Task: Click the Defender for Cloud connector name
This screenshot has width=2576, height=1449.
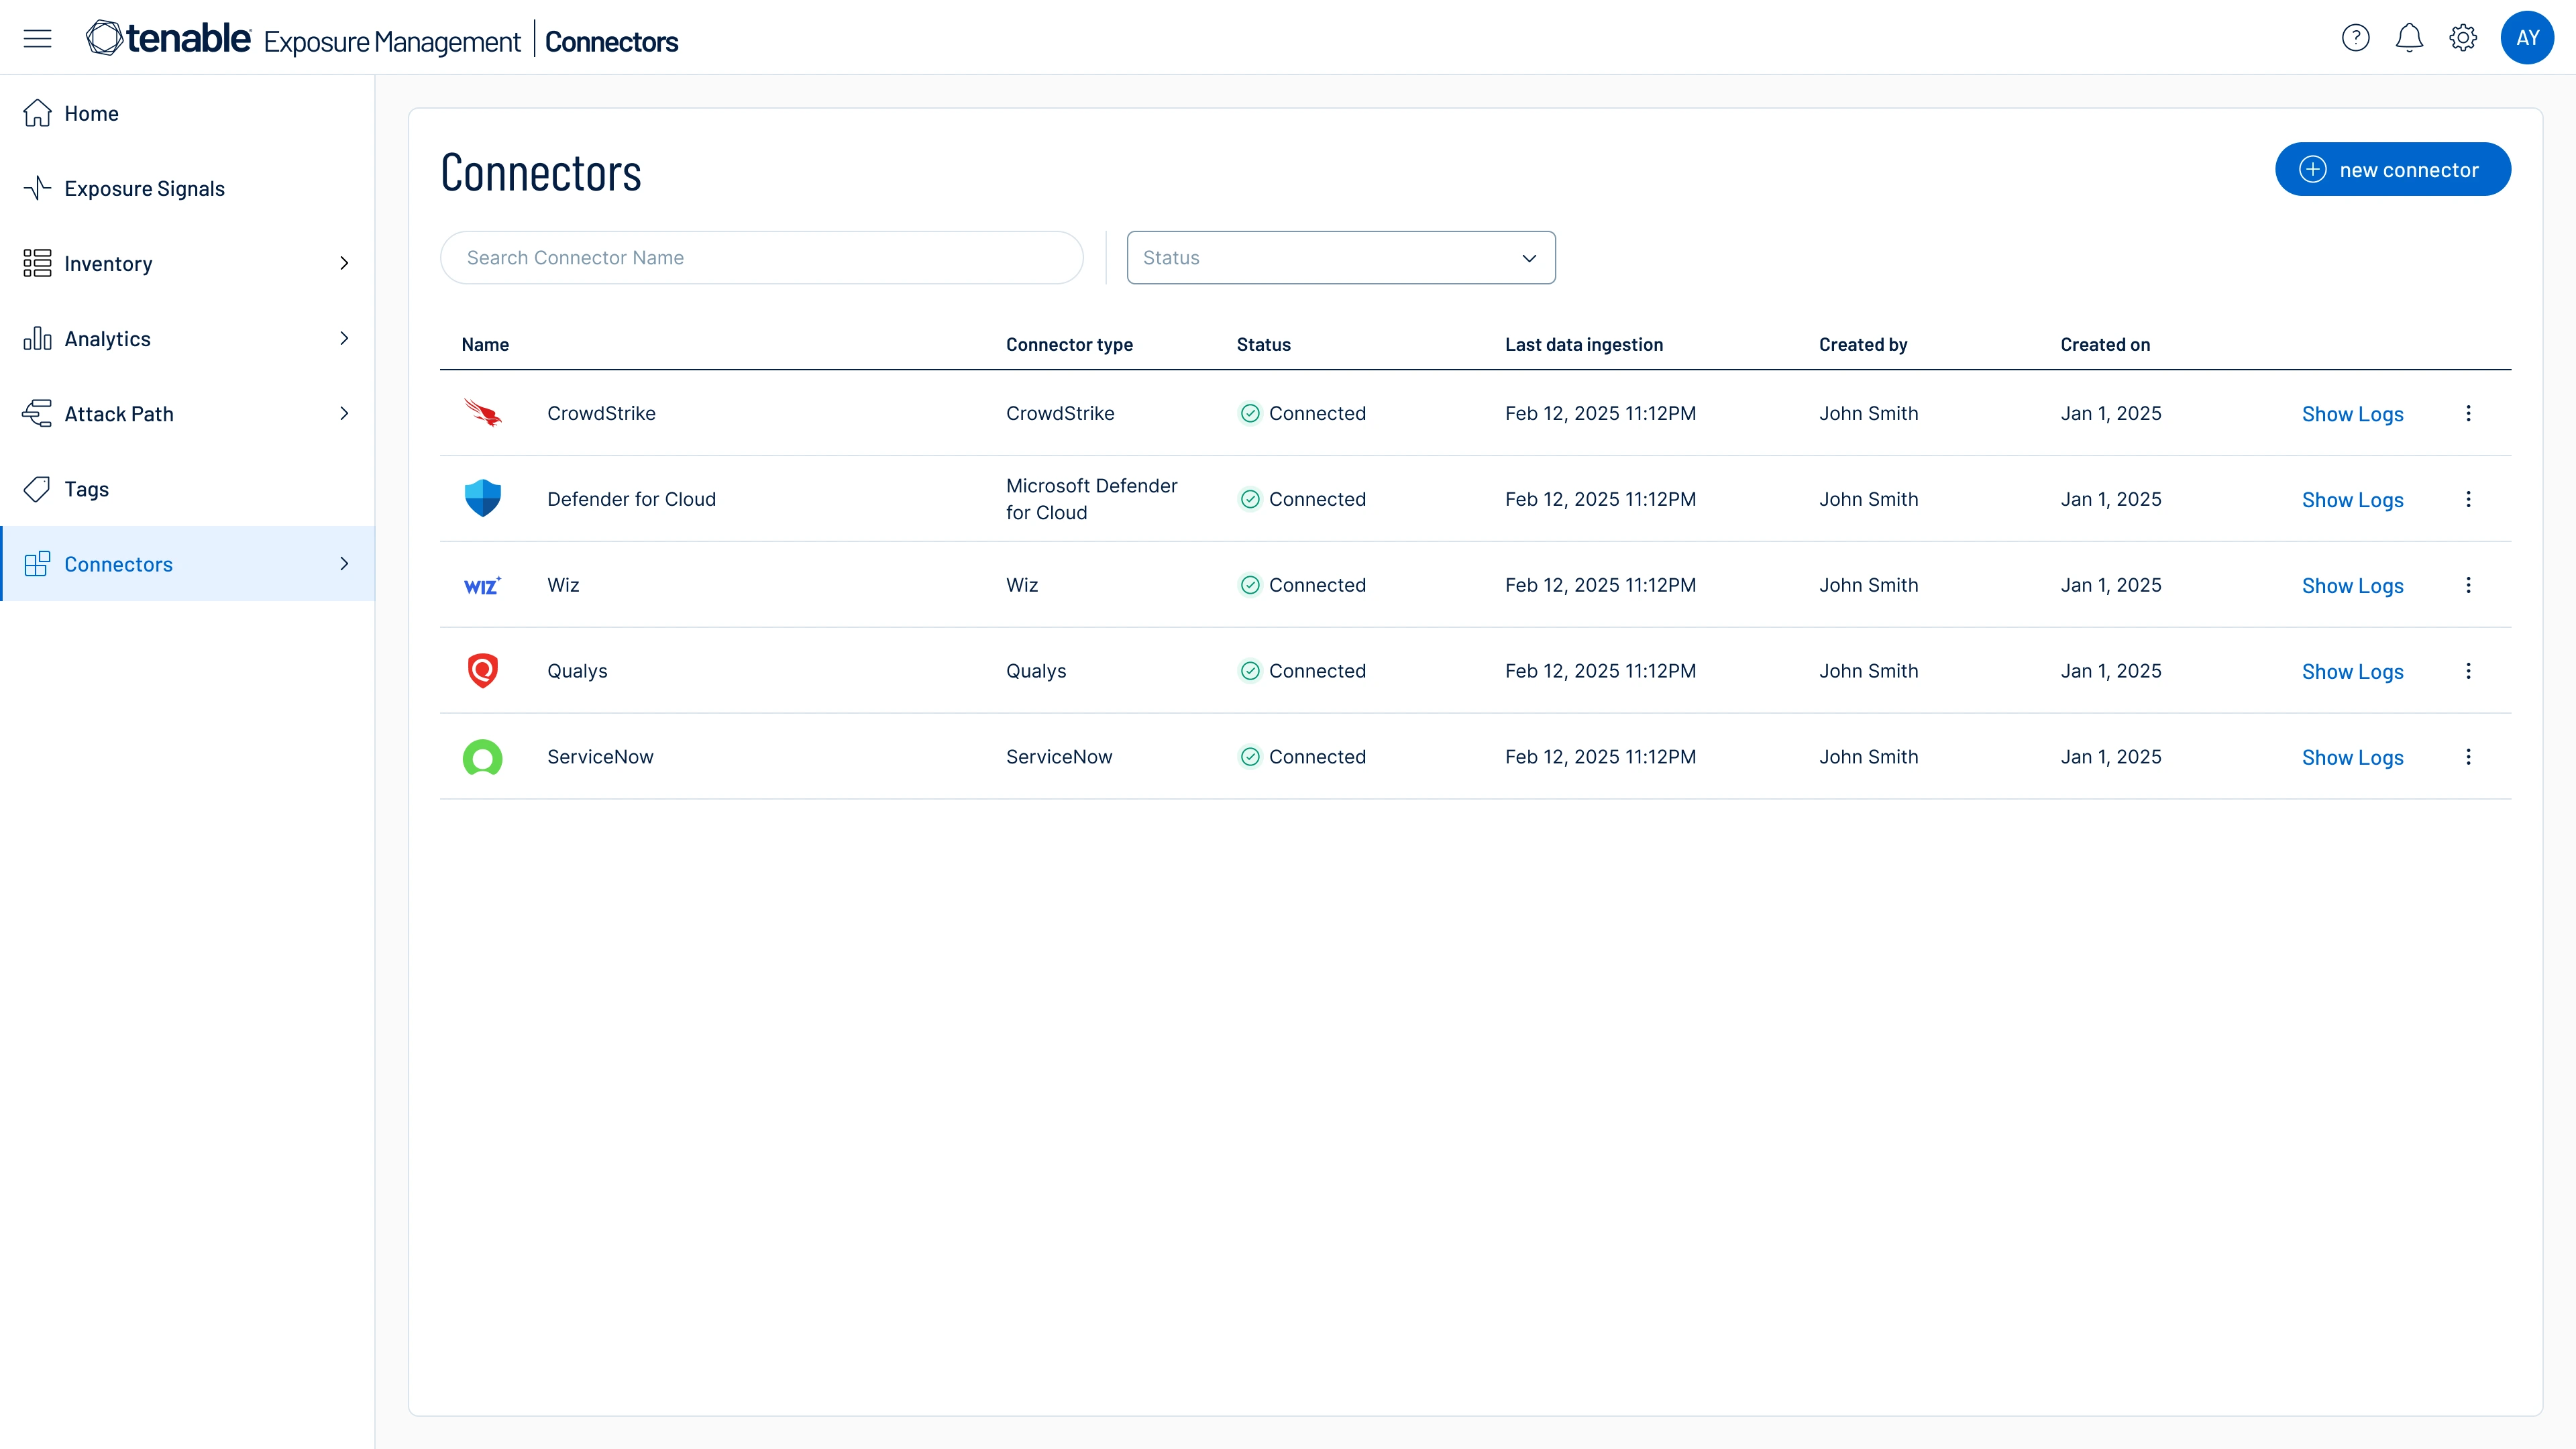Action: point(631,499)
